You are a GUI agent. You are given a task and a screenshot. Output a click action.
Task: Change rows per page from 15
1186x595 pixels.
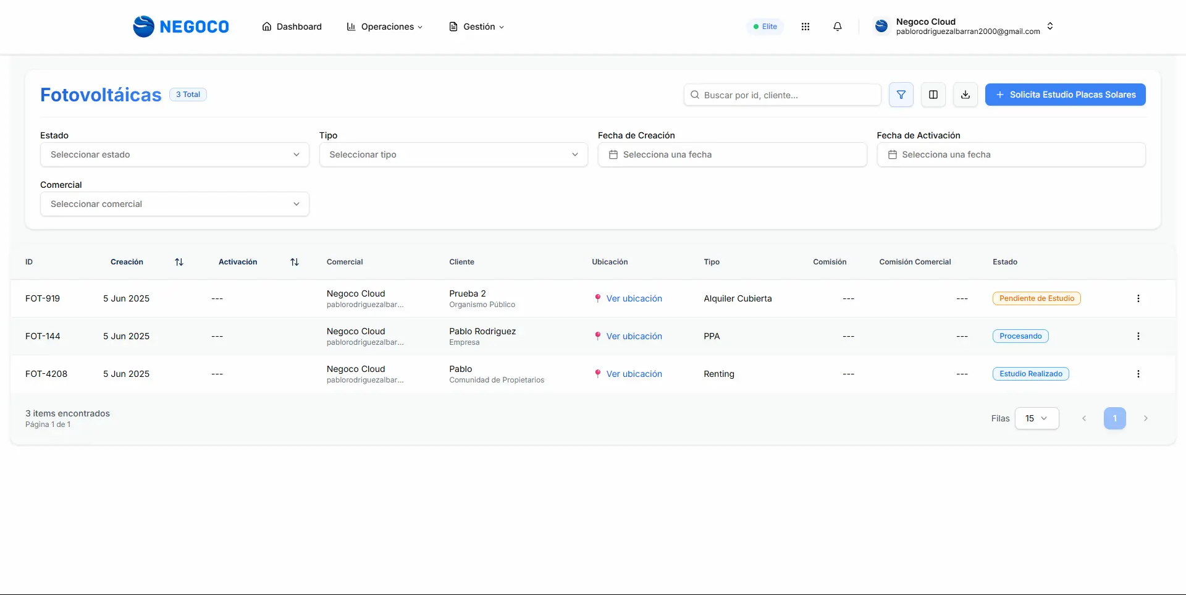tap(1036, 418)
